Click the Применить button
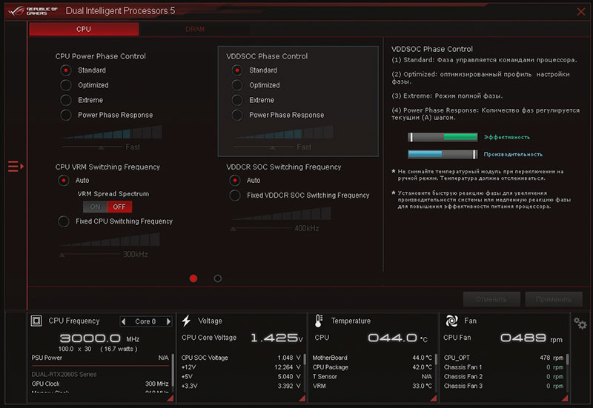The height and width of the screenshot is (408, 593). 554,299
